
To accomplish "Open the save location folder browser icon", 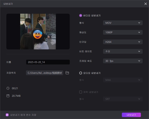I will click(x=67, y=73).
